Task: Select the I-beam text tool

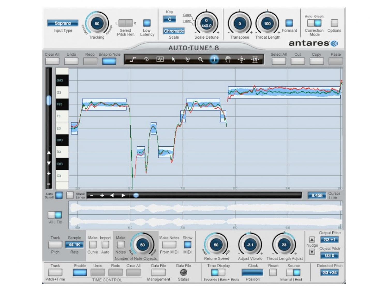Action: tap(214, 60)
